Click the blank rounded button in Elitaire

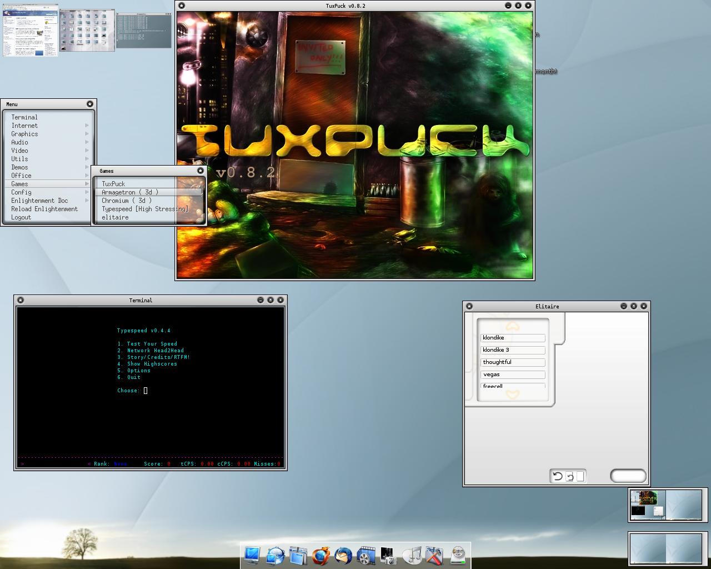point(628,476)
